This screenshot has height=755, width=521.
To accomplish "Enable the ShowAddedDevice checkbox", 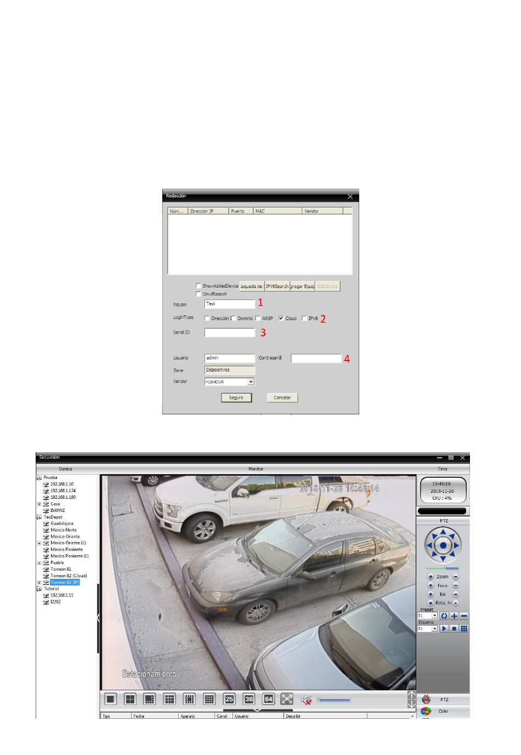I will pos(199,286).
